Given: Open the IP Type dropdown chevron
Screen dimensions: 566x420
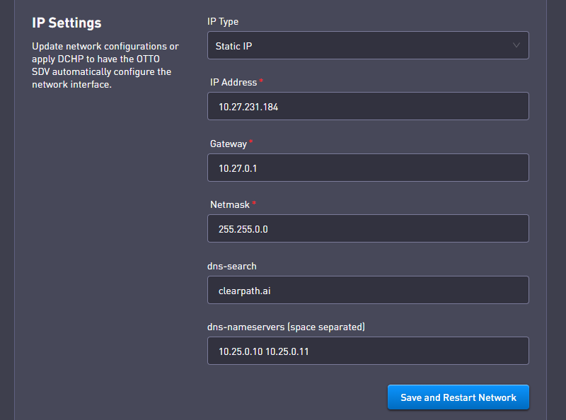Looking at the screenshot, I should click(516, 46).
